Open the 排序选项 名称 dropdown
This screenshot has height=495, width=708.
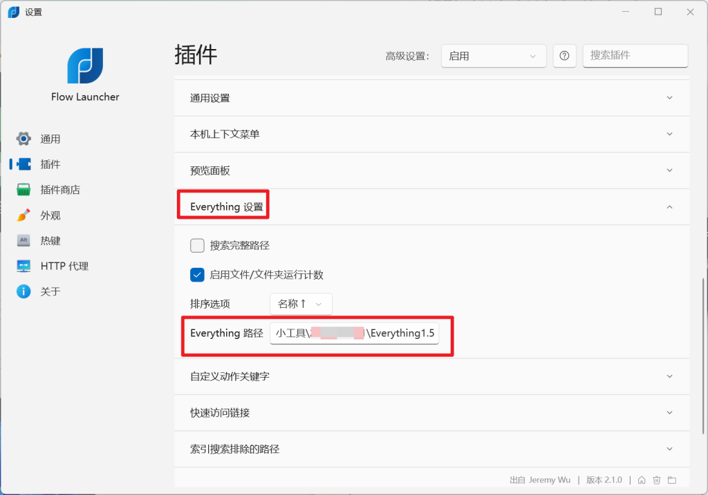point(301,304)
